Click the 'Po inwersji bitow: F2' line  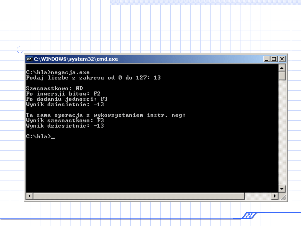[63, 94]
